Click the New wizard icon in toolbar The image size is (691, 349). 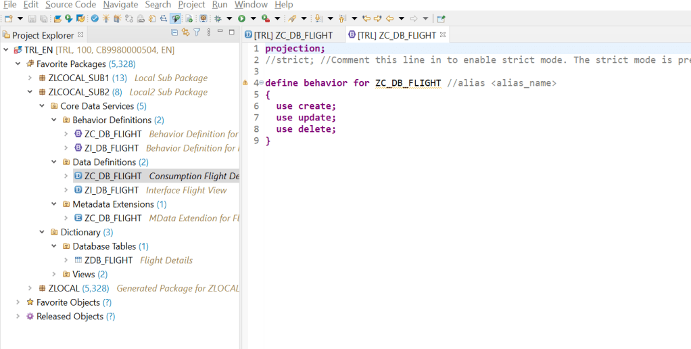click(9, 18)
